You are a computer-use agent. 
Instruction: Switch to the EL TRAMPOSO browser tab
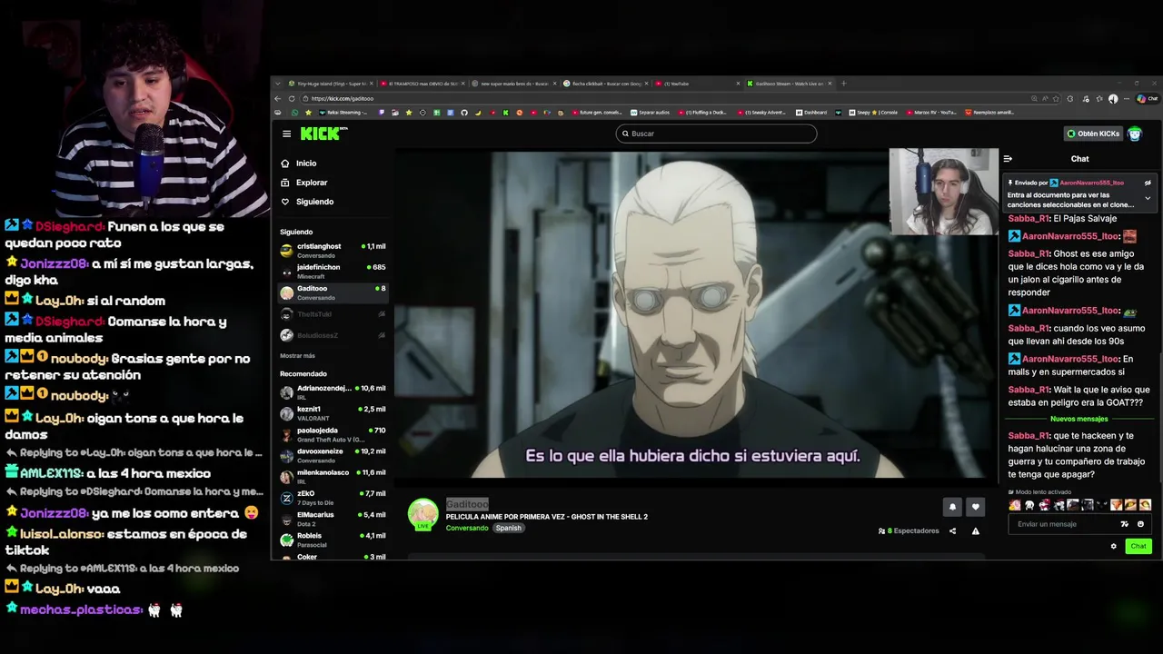click(x=422, y=84)
